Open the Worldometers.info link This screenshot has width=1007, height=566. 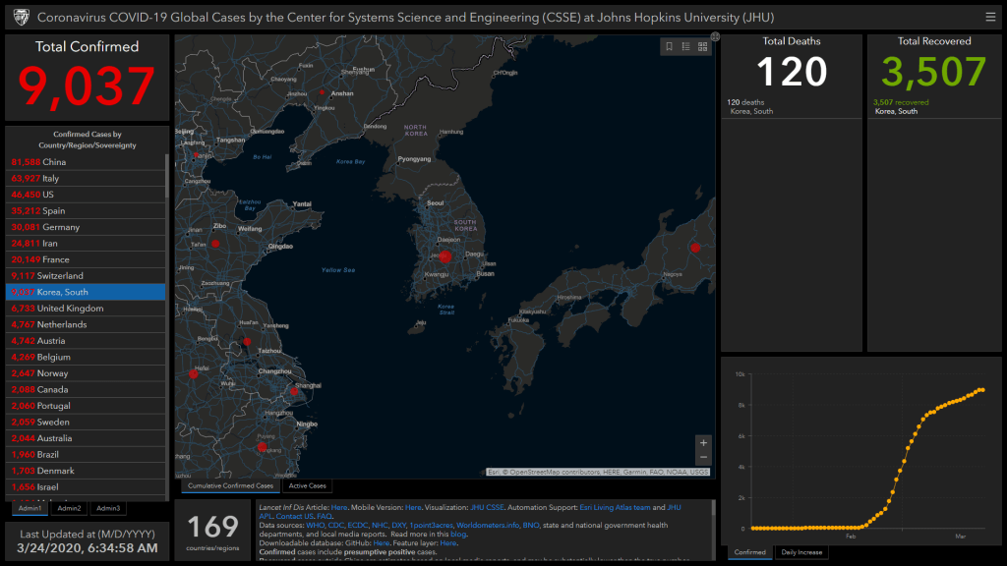488,526
